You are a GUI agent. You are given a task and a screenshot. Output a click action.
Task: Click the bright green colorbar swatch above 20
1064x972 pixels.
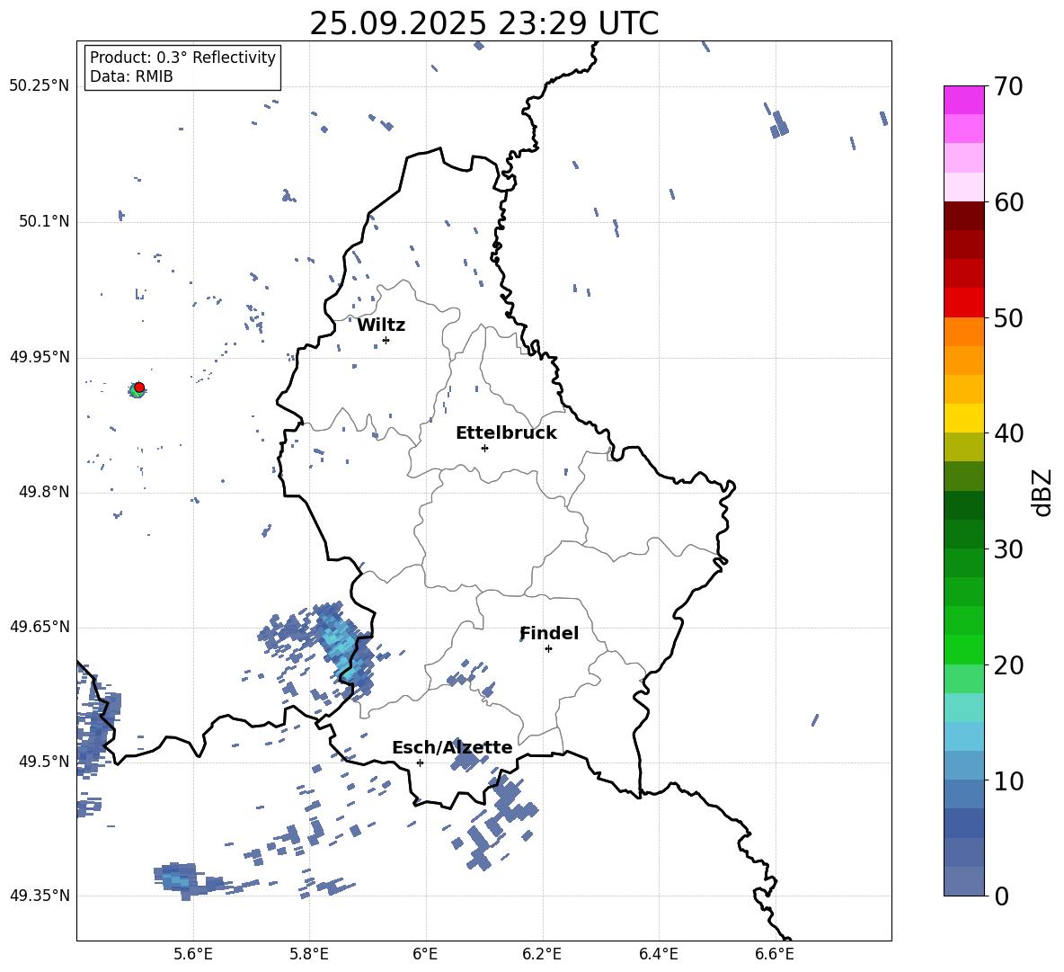(963, 649)
